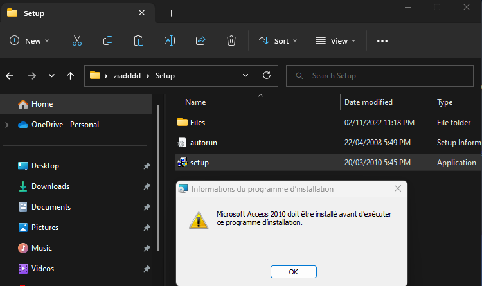Image resolution: width=482 pixels, height=286 pixels.
Task: Click the Microsoft Access 2010 message text
Action: (x=304, y=218)
